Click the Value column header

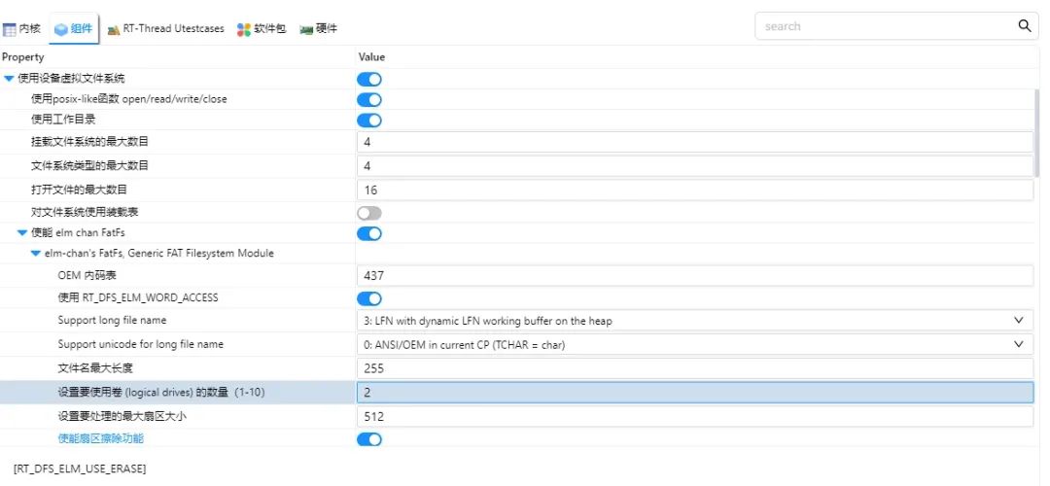tap(371, 57)
